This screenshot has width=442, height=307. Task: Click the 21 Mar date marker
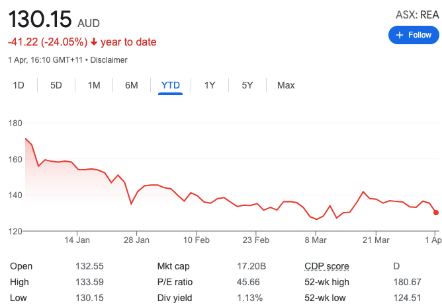coord(376,240)
